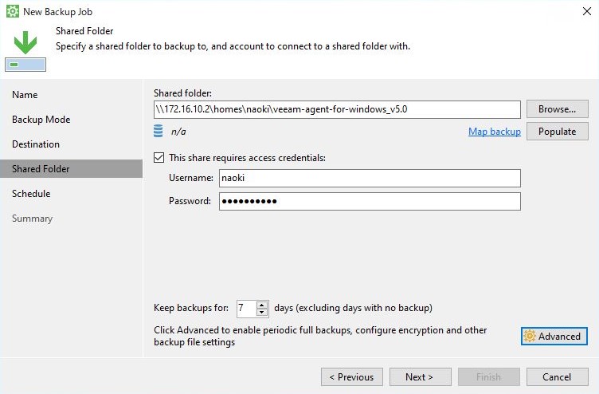The image size is (599, 394).
Task: Click the Veeam gear icon in title bar
Action: point(13,11)
